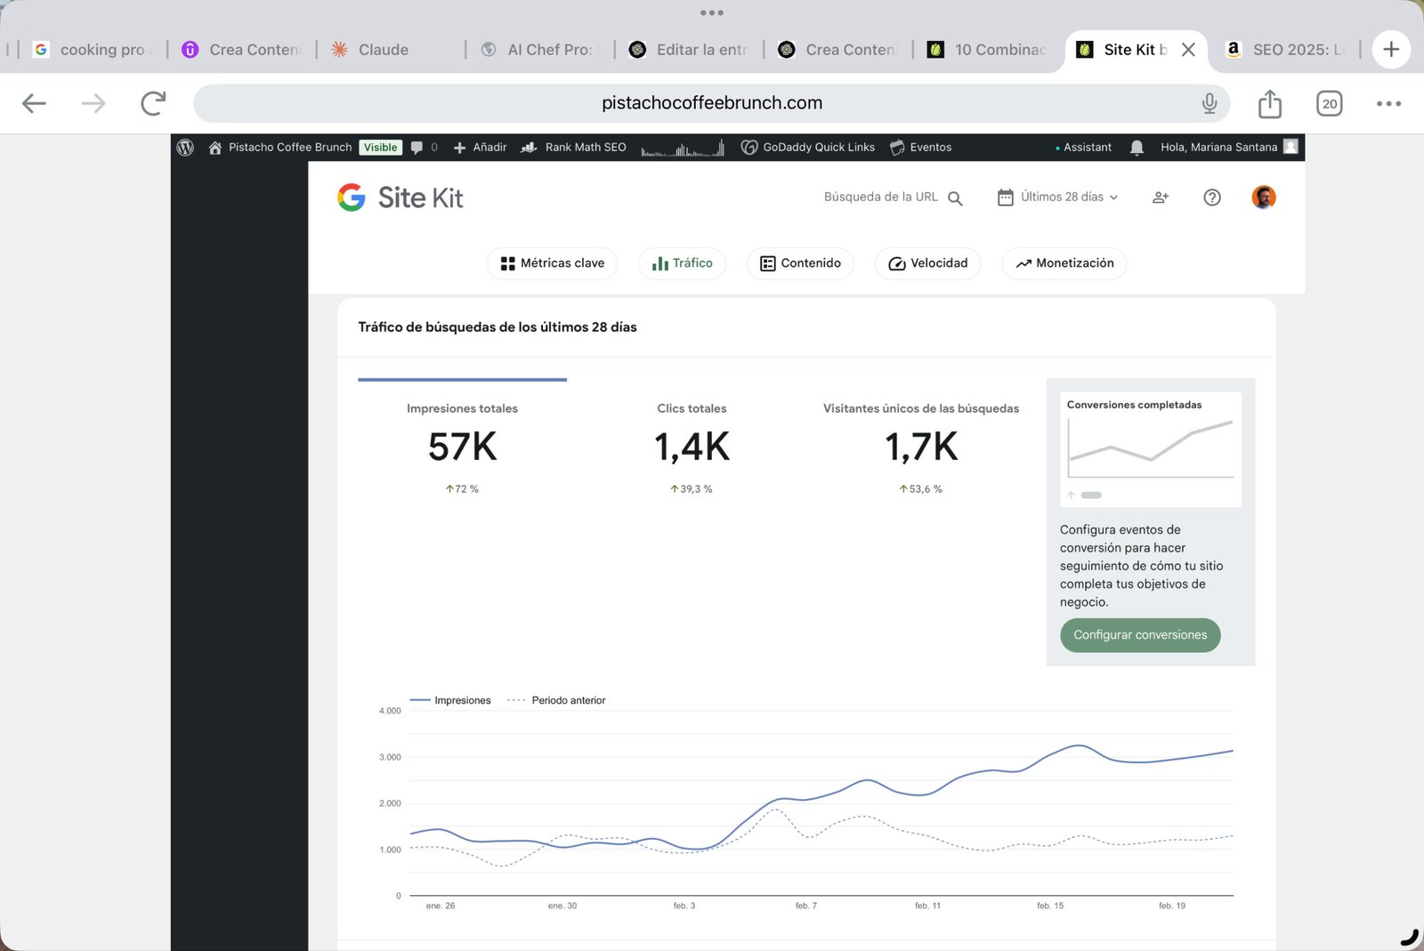Click the WordPress logo icon
The width and height of the screenshot is (1424, 951).
coord(185,148)
